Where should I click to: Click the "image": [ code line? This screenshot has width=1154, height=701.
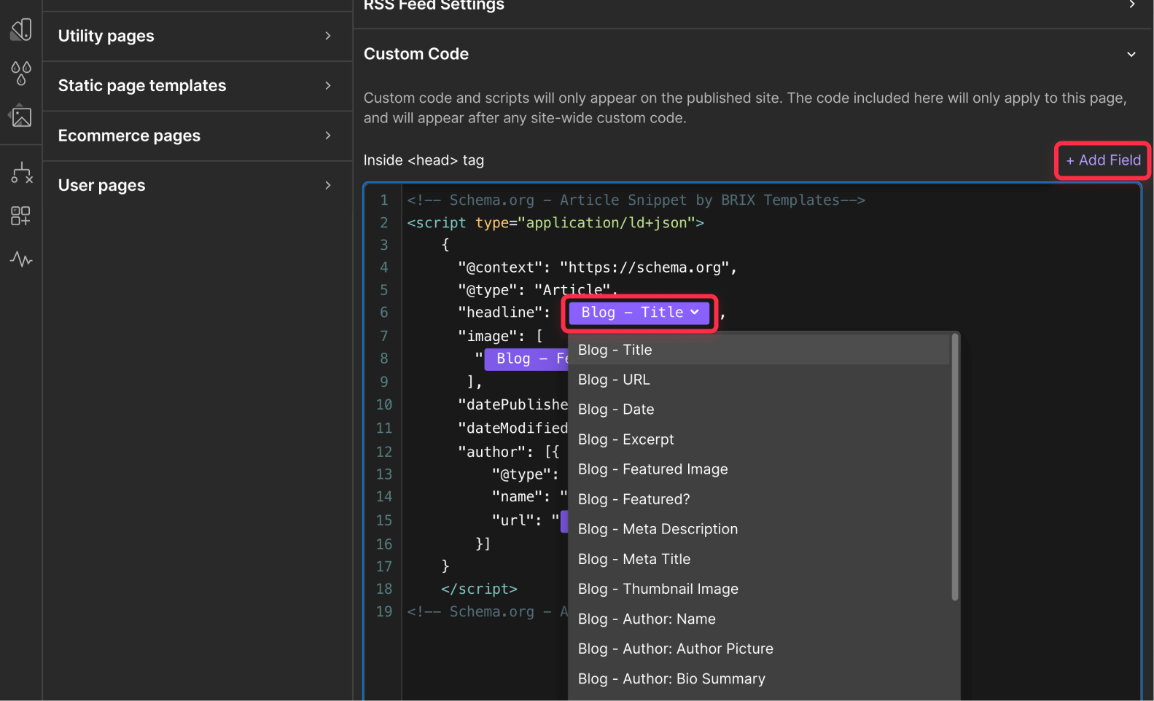pos(500,336)
